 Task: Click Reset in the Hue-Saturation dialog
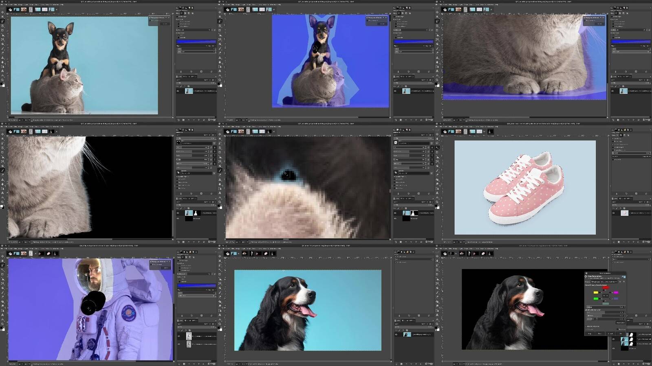point(599,333)
